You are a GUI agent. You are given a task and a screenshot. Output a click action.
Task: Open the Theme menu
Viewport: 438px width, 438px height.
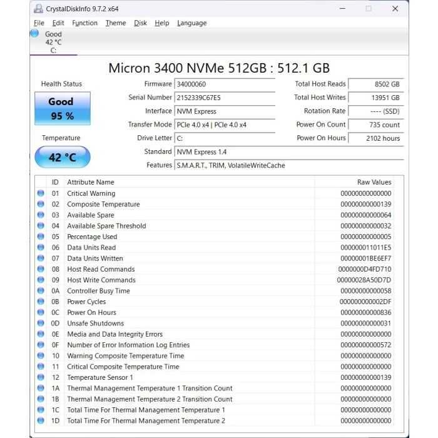click(x=116, y=23)
